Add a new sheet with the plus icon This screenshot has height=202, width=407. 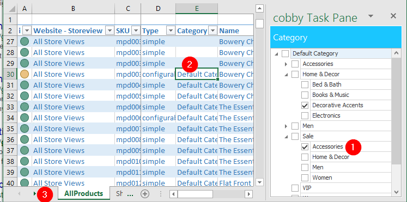point(145,194)
